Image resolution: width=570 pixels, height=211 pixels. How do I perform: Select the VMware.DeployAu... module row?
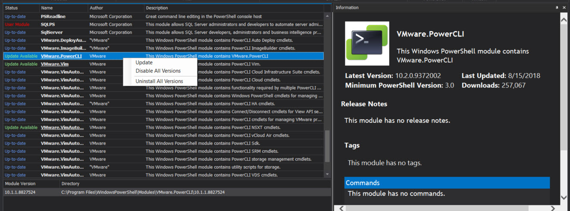163,40
